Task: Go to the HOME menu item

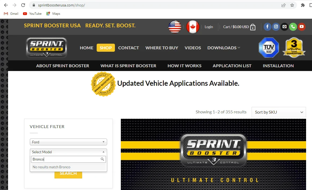Action: point(86,48)
